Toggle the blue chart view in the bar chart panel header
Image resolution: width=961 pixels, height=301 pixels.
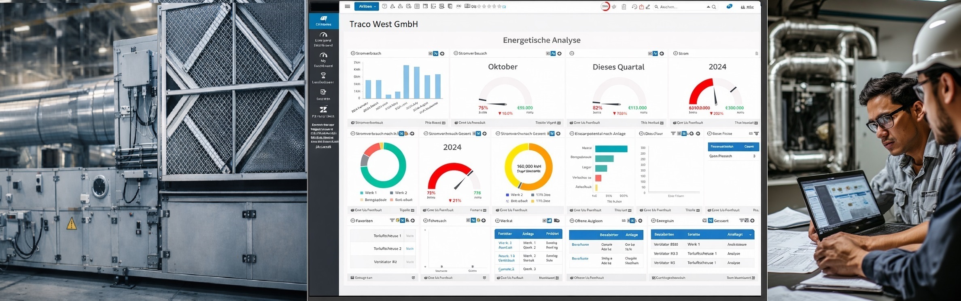click(x=436, y=53)
